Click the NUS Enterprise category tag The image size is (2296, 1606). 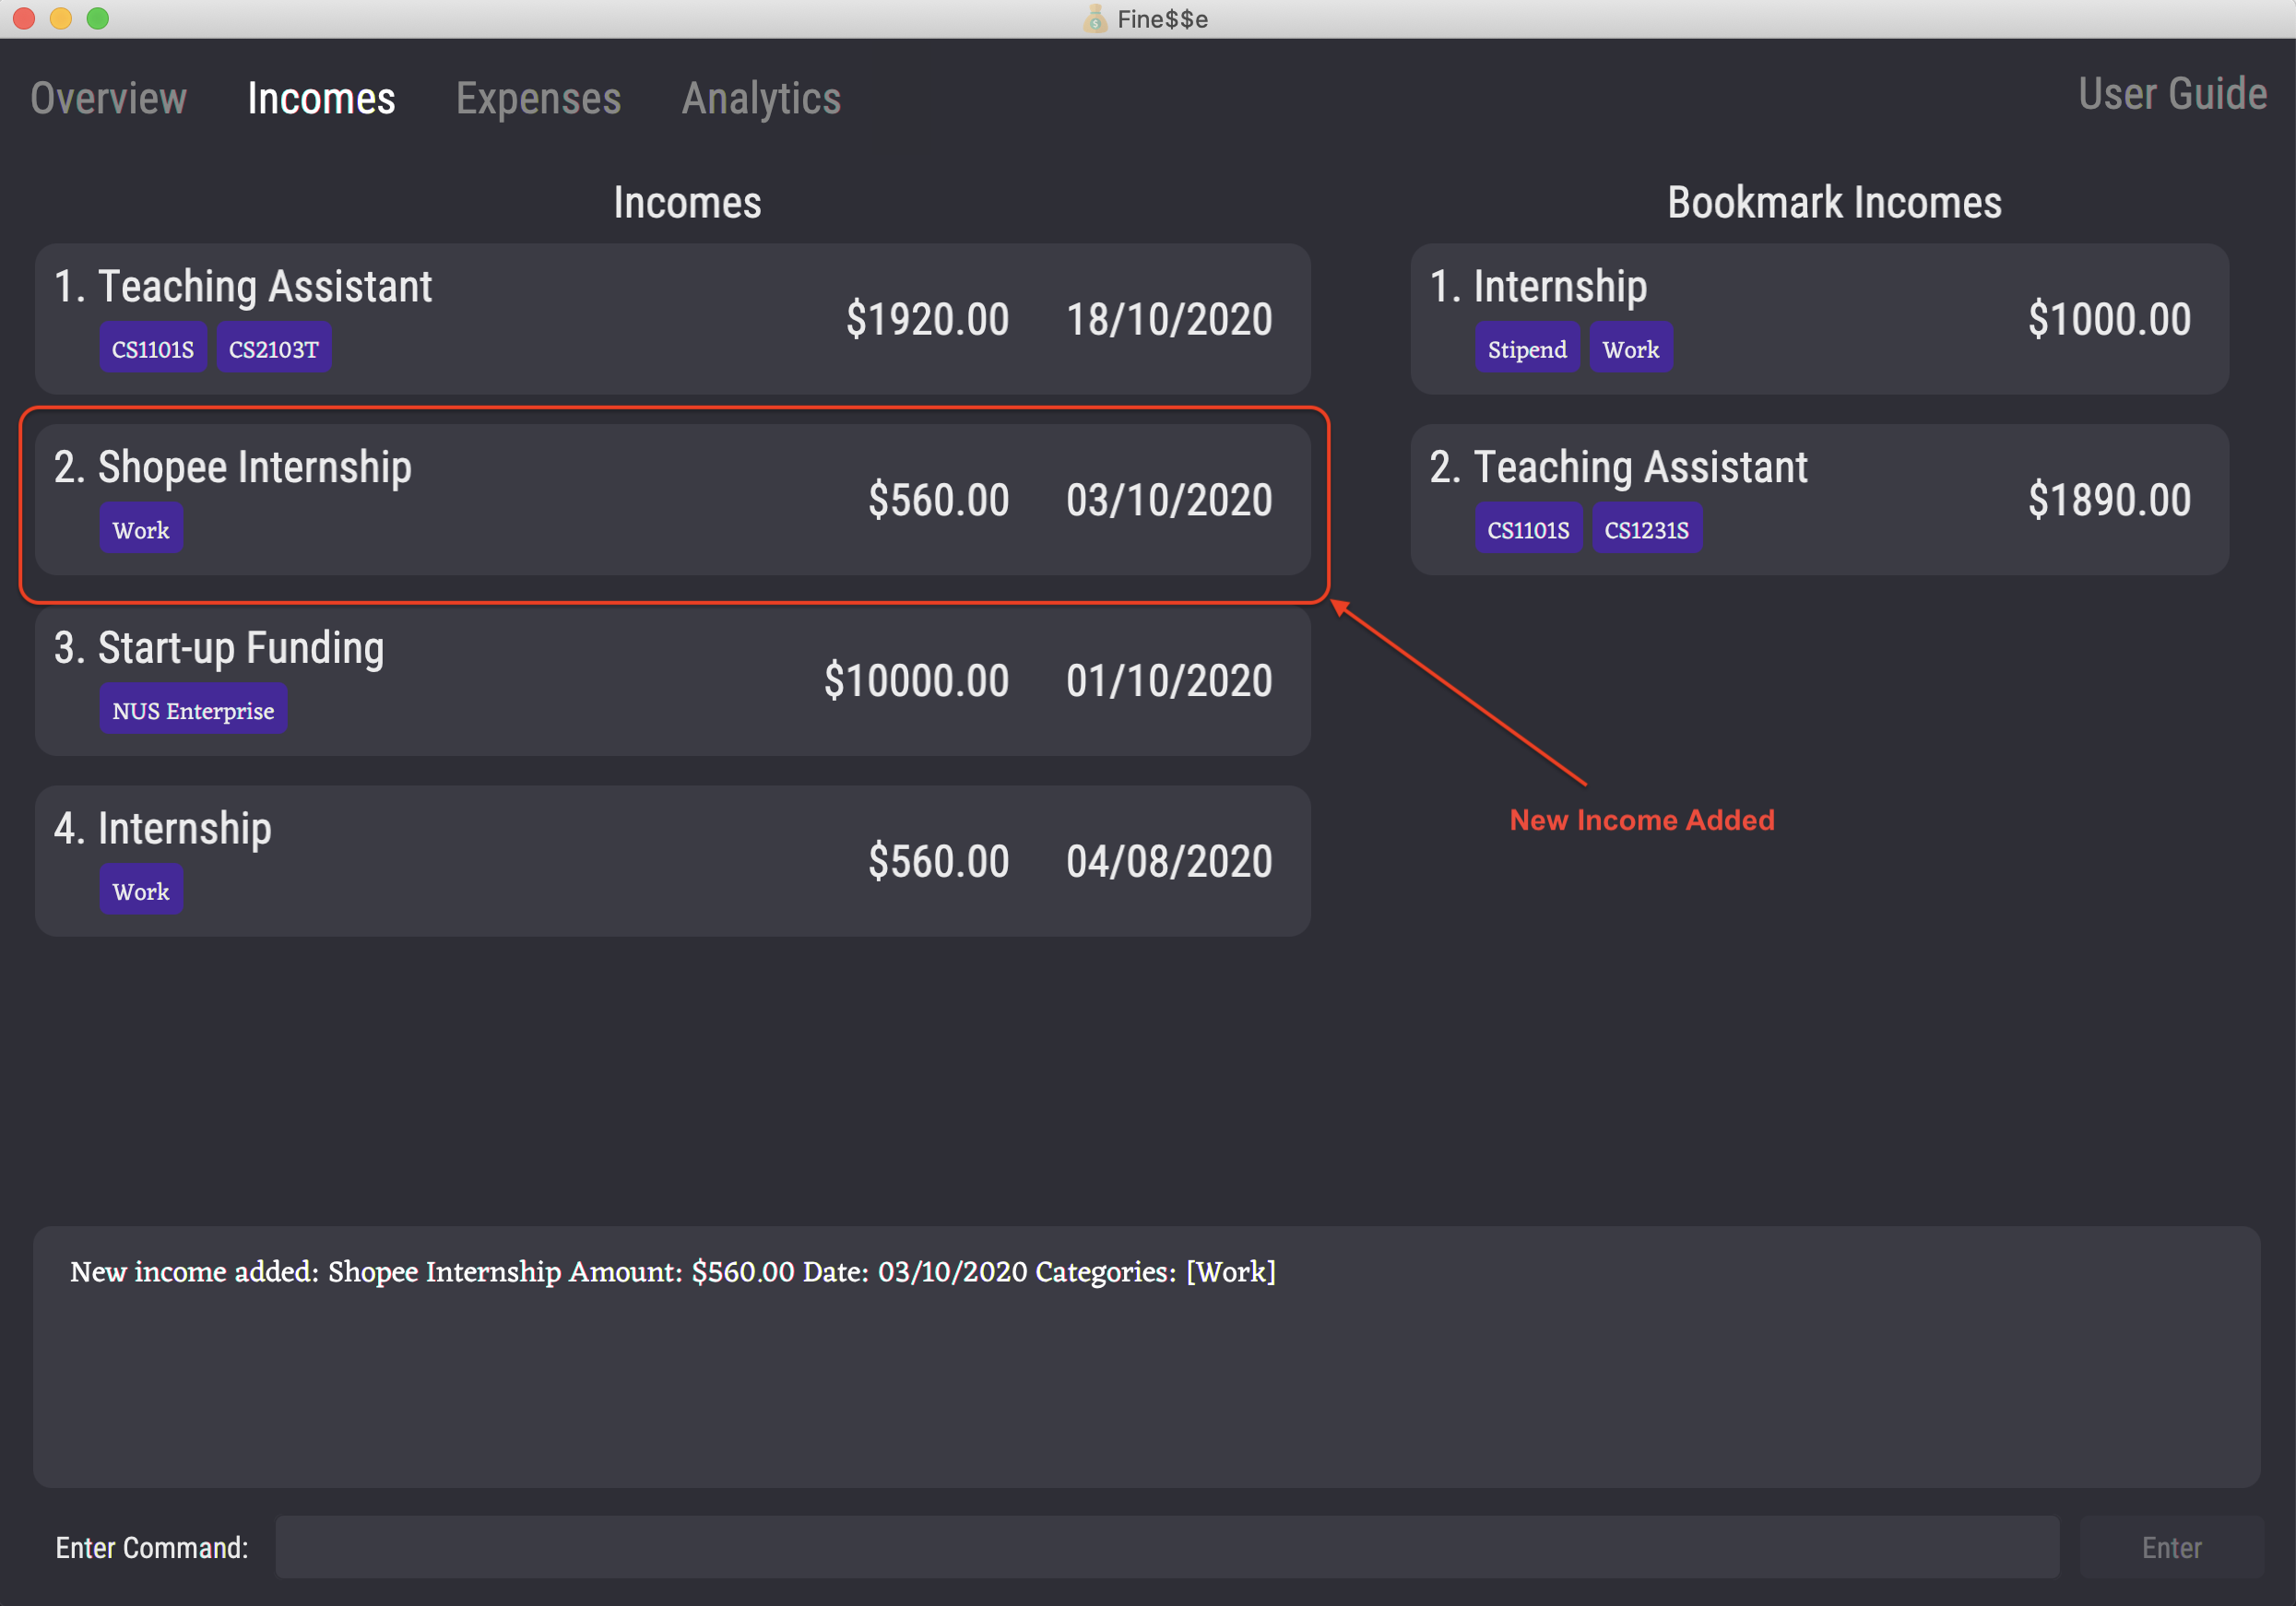click(x=190, y=710)
